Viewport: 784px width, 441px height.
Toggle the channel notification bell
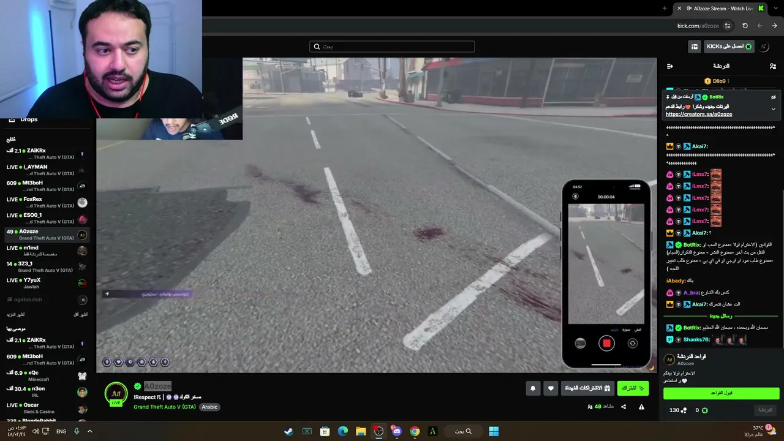tap(533, 388)
